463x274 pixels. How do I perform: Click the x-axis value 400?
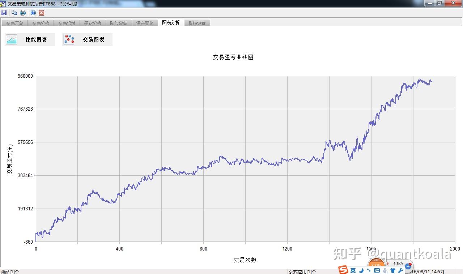click(119, 249)
